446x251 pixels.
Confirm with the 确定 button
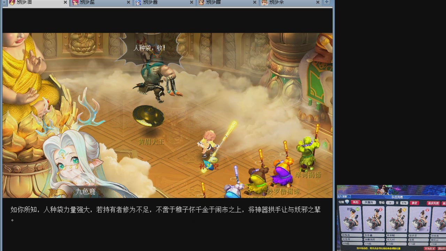coord(414,203)
